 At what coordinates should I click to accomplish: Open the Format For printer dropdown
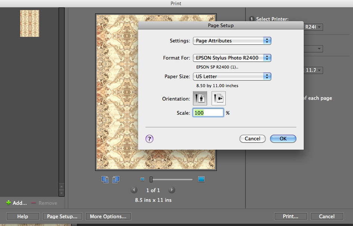point(232,58)
